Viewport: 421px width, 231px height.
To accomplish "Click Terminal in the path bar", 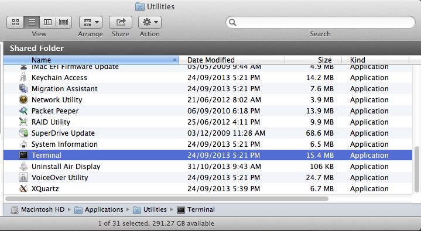I will 201,209.
